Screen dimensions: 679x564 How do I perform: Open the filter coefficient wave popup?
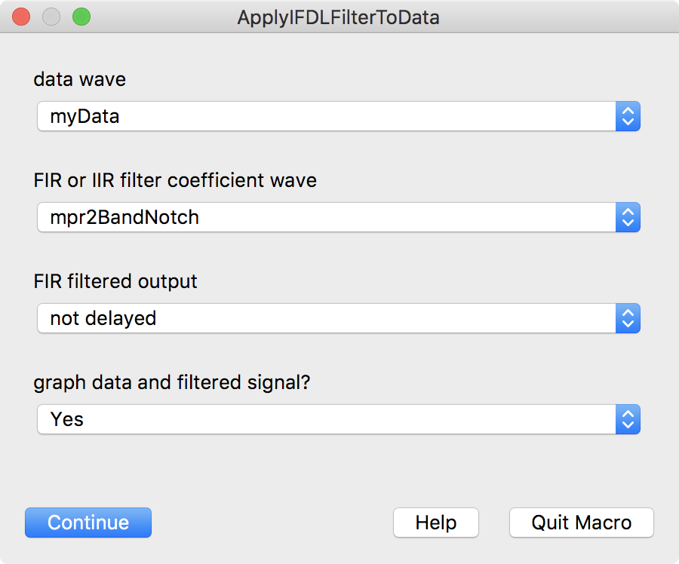(324, 218)
